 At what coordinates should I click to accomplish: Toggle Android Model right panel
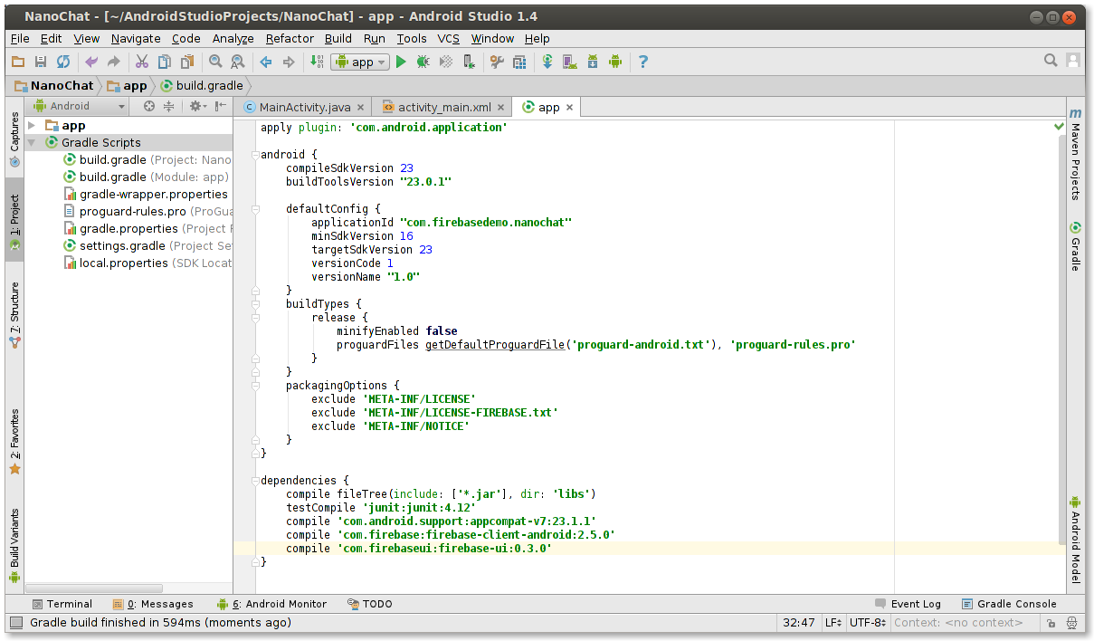pyautogui.click(x=1075, y=540)
